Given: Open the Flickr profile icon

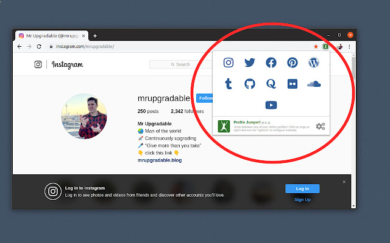Looking at the screenshot, I should 292,84.
